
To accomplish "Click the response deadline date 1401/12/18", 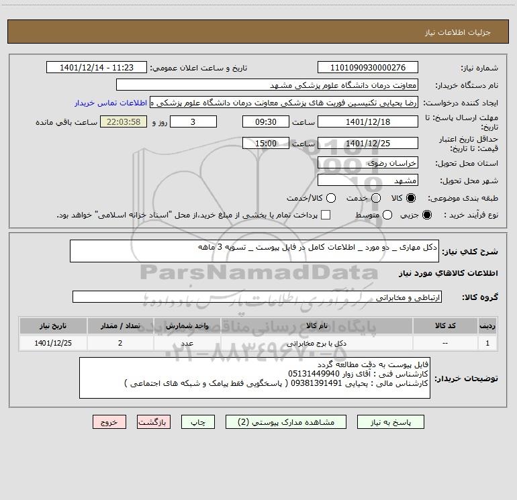I will pos(368,121).
